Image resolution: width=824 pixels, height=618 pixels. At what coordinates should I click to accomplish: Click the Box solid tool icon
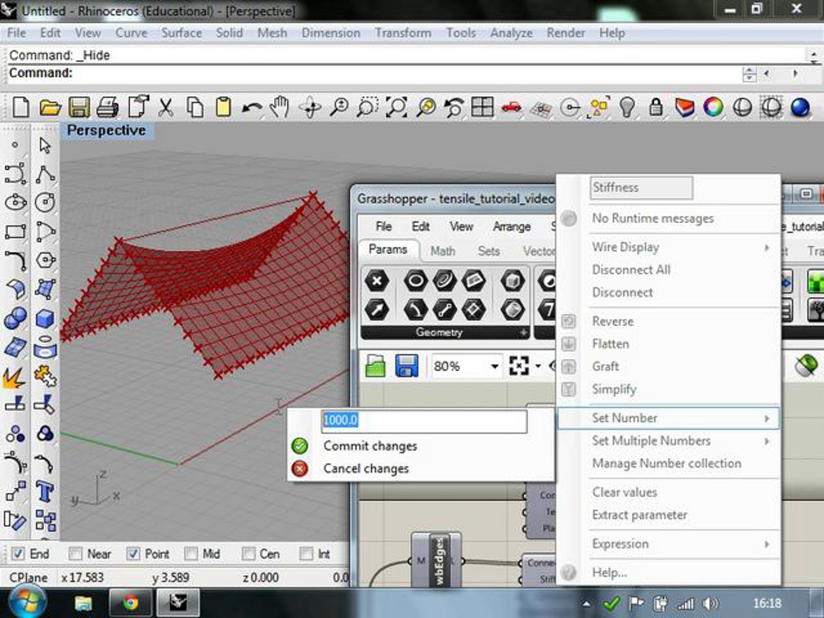[x=45, y=319]
